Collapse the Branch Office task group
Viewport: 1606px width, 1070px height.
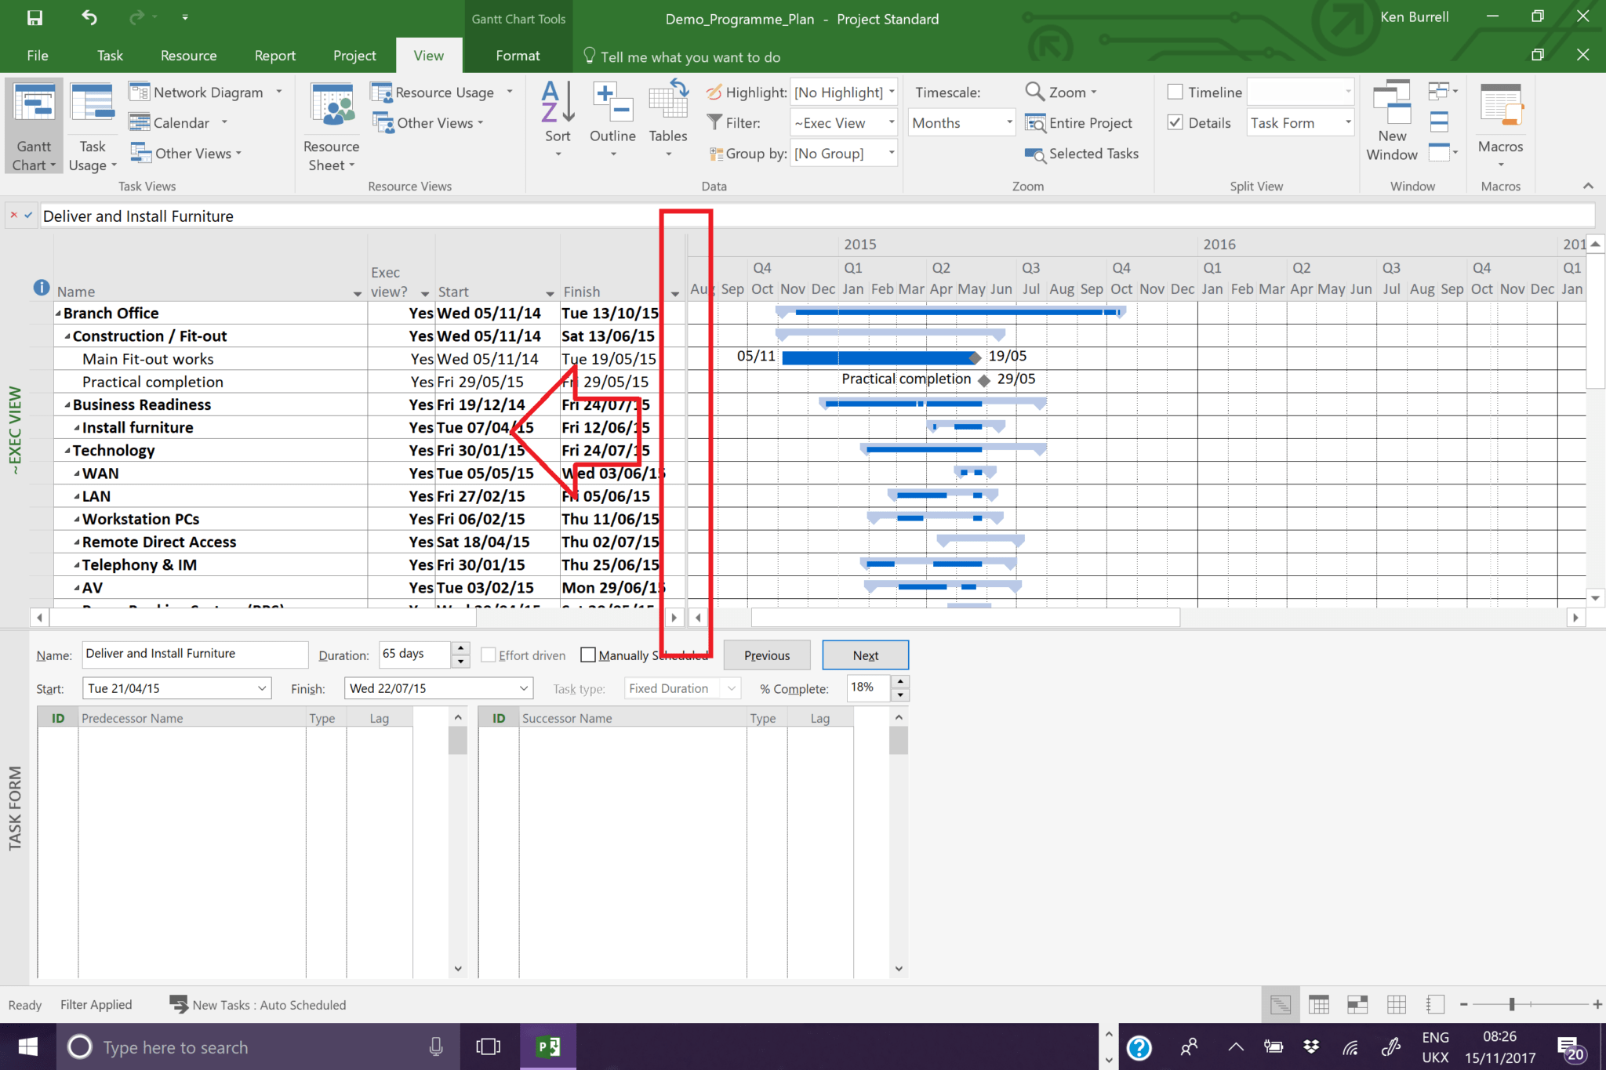tap(58, 312)
